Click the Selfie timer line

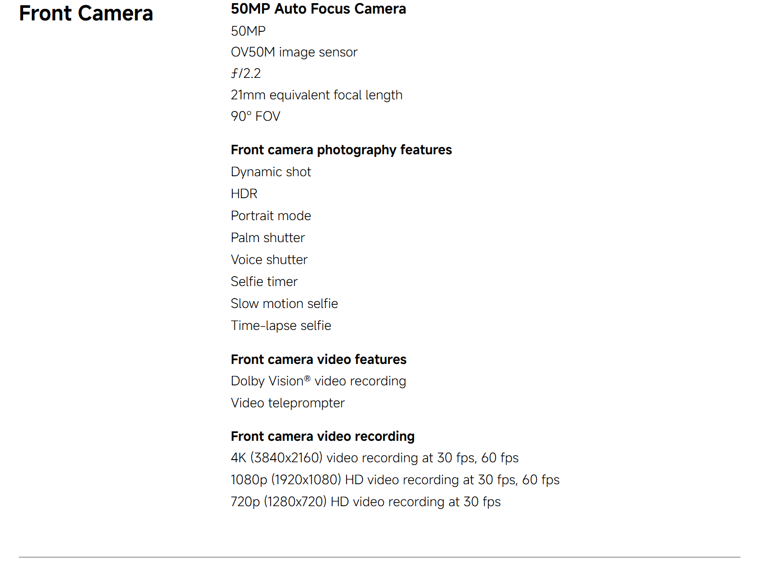pyautogui.click(x=264, y=282)
